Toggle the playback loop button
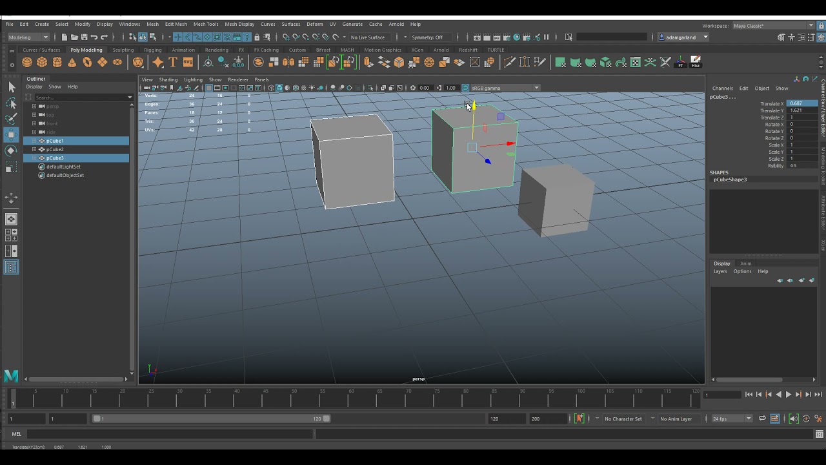The height and width of the screenshot is (465, 826). [x=762, y=418]
